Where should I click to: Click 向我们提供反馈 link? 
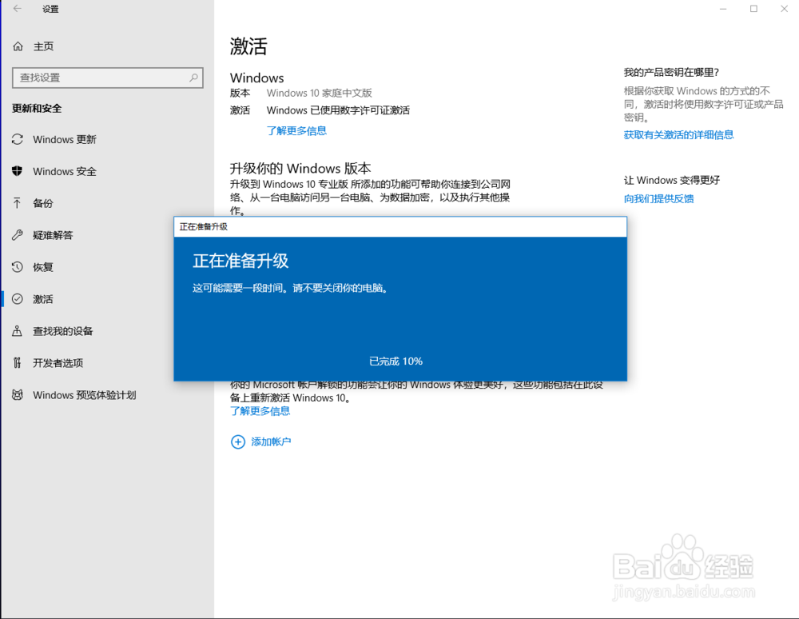pos(659,198)
